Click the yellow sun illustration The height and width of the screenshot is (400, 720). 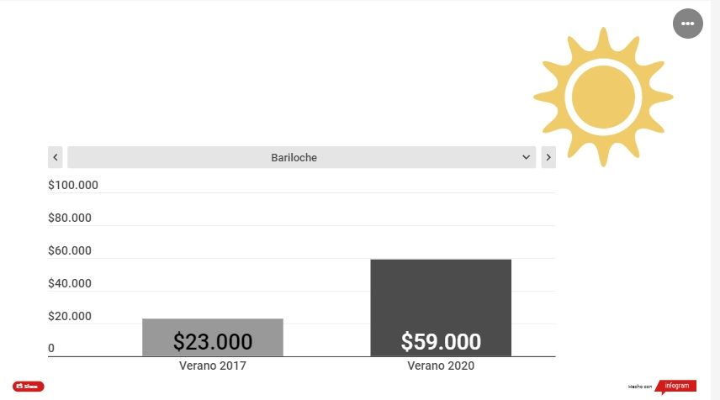coord(602,94)
